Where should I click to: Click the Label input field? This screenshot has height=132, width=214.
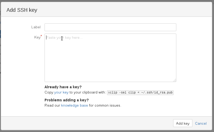[x=110, y=27]
